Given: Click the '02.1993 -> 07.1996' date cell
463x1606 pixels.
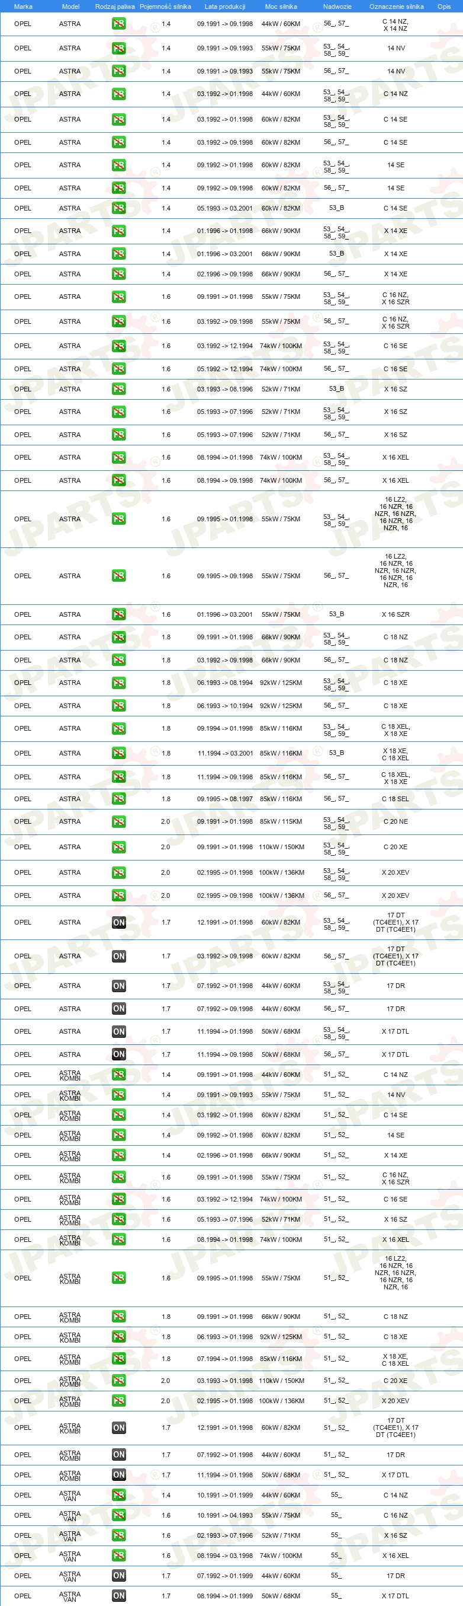Looking at the screenshot, I should click(x=225, y=1535).
